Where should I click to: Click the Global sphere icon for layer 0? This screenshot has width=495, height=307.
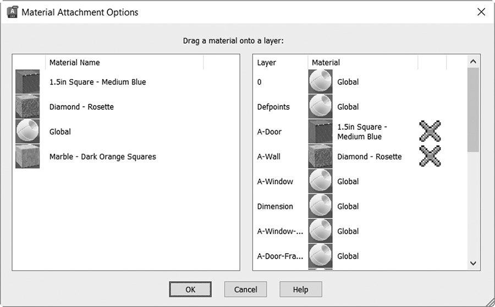pyautogui.click(x=321, y=82)
